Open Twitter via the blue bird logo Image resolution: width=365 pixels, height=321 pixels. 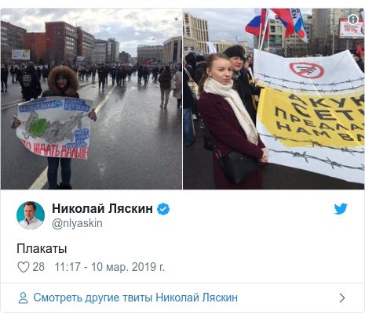[341, 209]
